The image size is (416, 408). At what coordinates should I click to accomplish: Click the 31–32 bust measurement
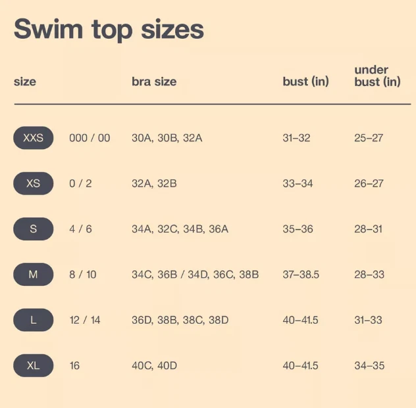(x=296, y=138)
